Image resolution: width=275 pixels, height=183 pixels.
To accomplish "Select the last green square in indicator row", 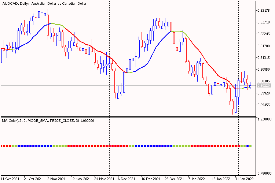I will [250, 146].
